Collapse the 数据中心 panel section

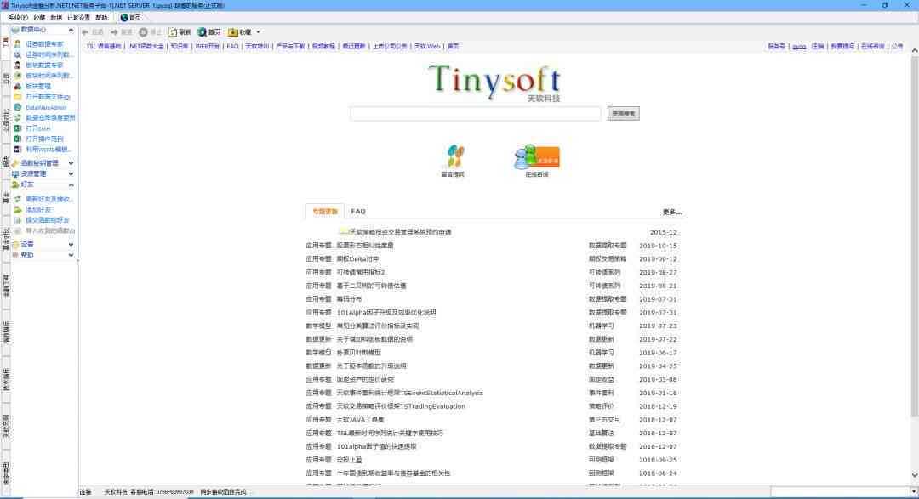pyautogui.click(x=71, y=30)
